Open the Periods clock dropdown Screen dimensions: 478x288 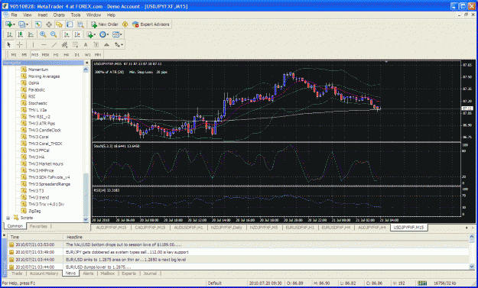[104, 34]
